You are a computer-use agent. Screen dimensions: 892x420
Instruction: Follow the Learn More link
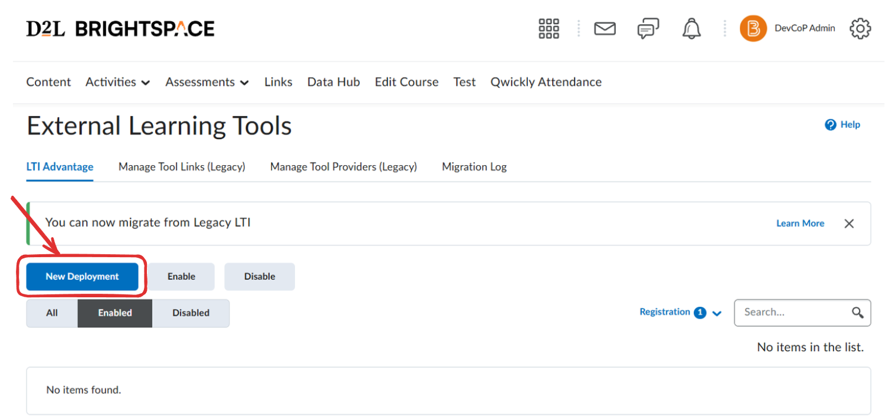(x=800, y=224)
